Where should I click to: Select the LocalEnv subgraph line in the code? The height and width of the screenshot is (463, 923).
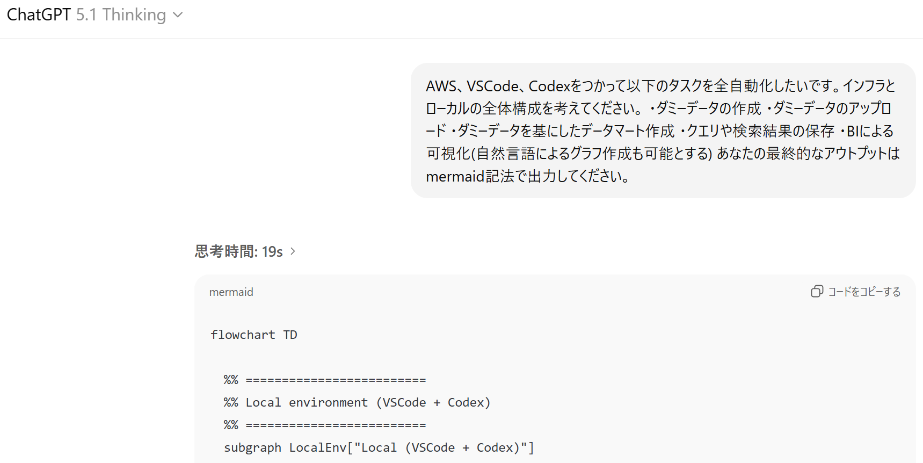coord(379,447)
